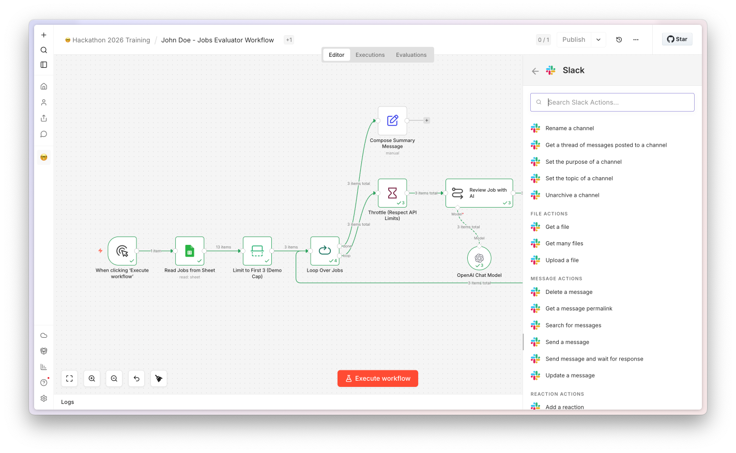Click the OpenAI Chat Model node
Viewport: 736px width, 453px height.
tap(479, 258)
